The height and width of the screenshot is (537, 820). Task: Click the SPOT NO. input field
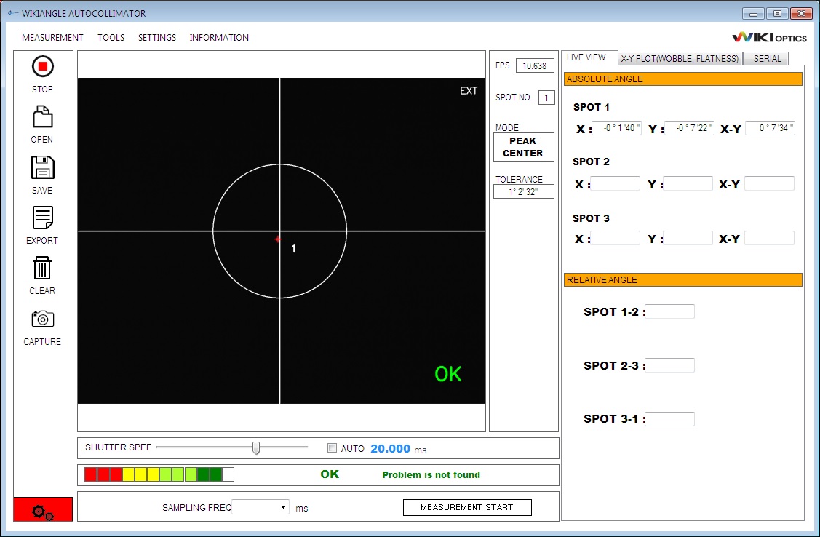[546, 98]
